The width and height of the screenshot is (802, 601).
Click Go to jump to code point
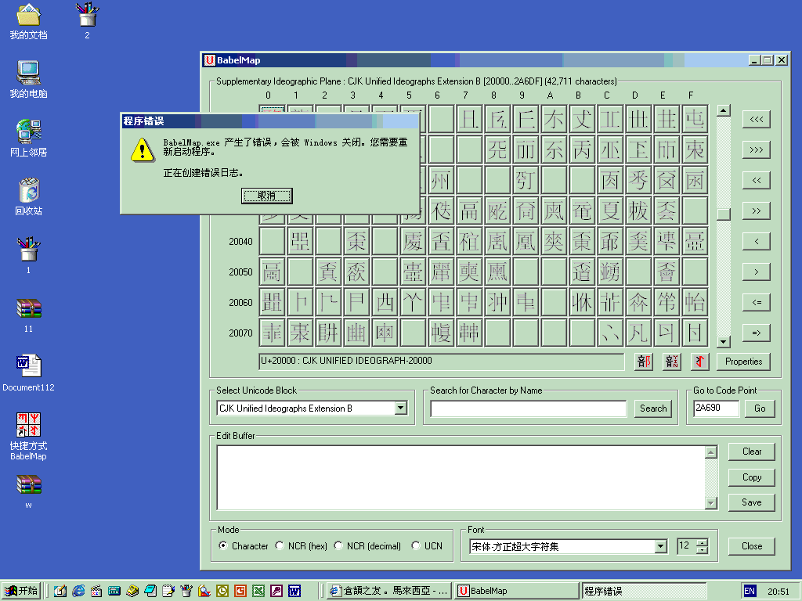[x=760, y=408]
